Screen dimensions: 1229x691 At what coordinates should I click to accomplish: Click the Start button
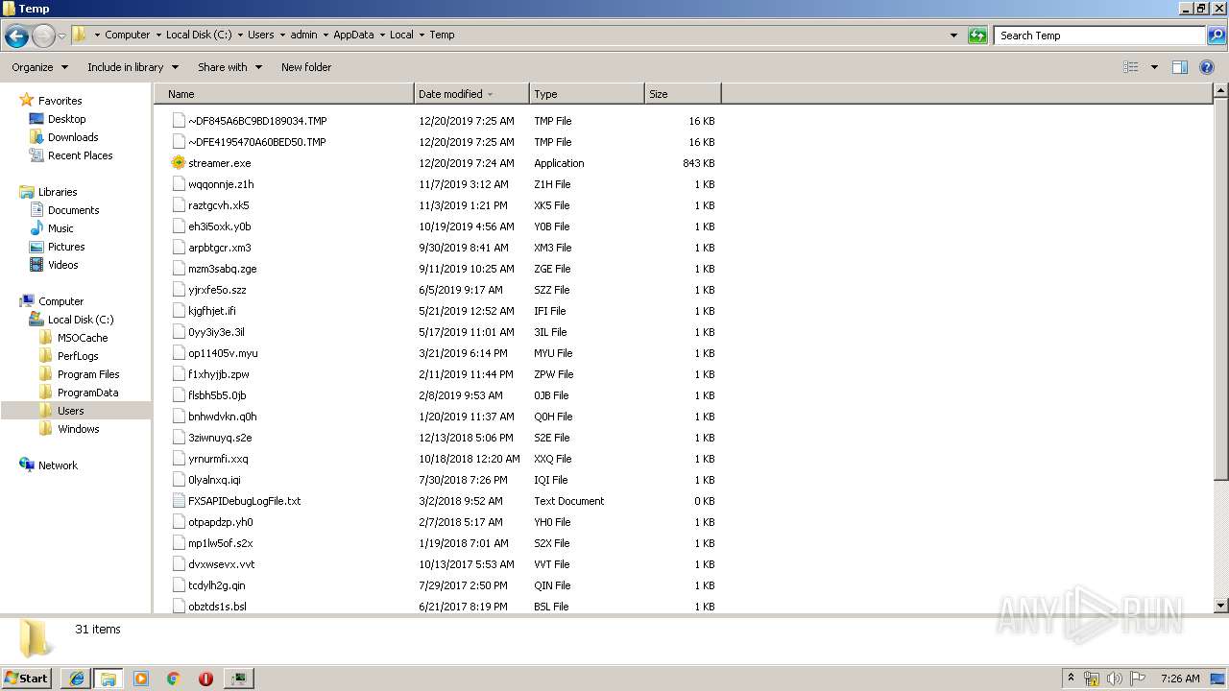click(27, 679)
